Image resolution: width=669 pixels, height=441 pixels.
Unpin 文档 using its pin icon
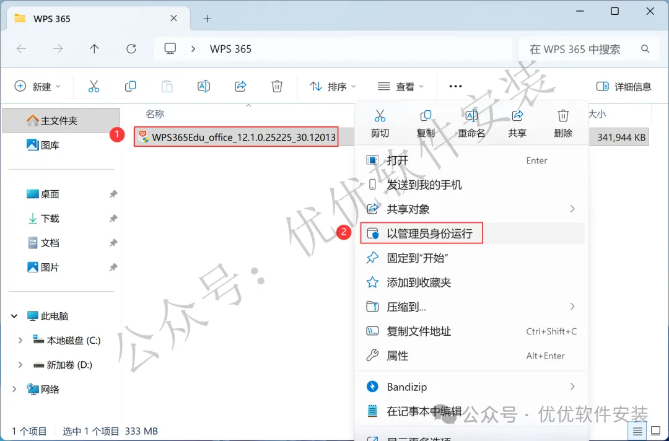113,243
